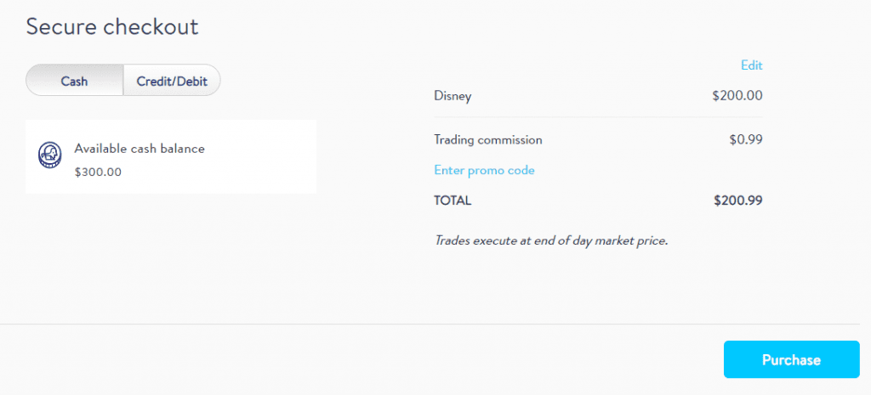Click the Purchase button
This screenshot has height=395, width=871.
(x=792, y=359)
